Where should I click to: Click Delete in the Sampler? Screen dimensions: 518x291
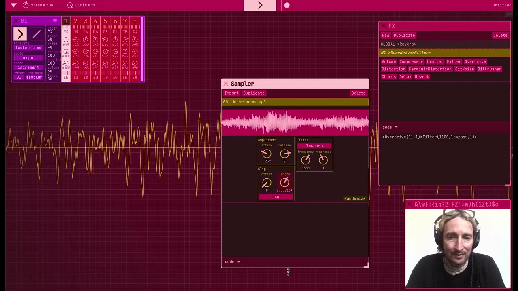[x=358, y=93]
